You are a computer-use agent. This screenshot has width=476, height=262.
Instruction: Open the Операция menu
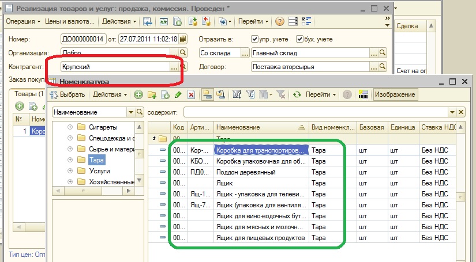tap(23, 21)
